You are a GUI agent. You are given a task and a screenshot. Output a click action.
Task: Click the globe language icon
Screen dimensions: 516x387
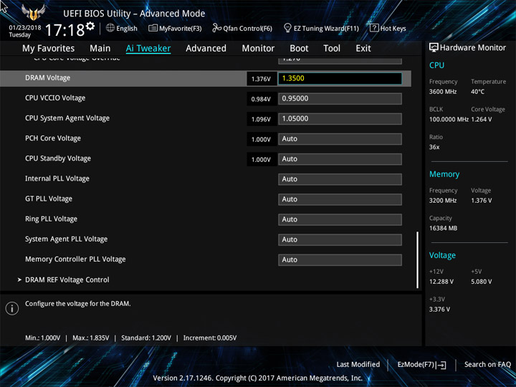click(x=110, y=28)
